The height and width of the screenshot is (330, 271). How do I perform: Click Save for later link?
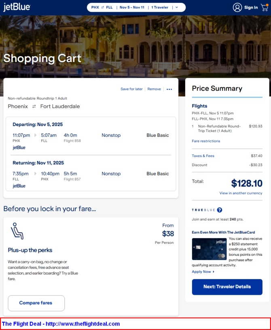click(131, 89)
